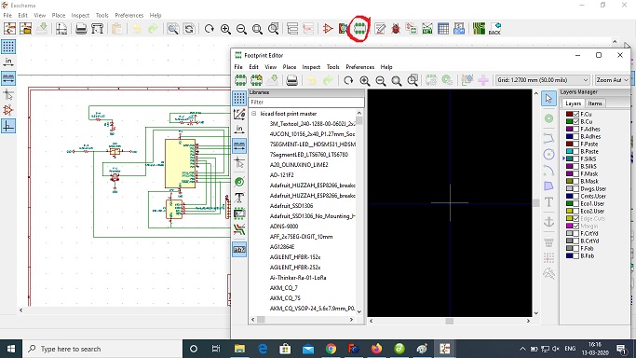This screenshot has width=636, height=358.
Task: Open the Footprint Editor from Eeschema toolbar
Action: [x=359, y=28]
